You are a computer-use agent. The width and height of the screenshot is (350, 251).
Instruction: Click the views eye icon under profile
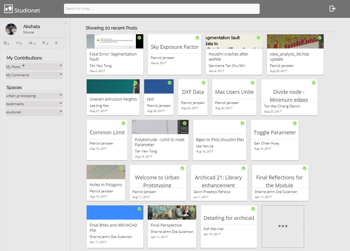pos(18,43)
